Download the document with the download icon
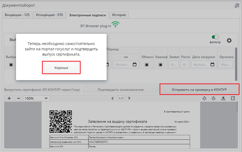This screenshot has height=152, width=242. pyautogui.click(x=223, y=98)
